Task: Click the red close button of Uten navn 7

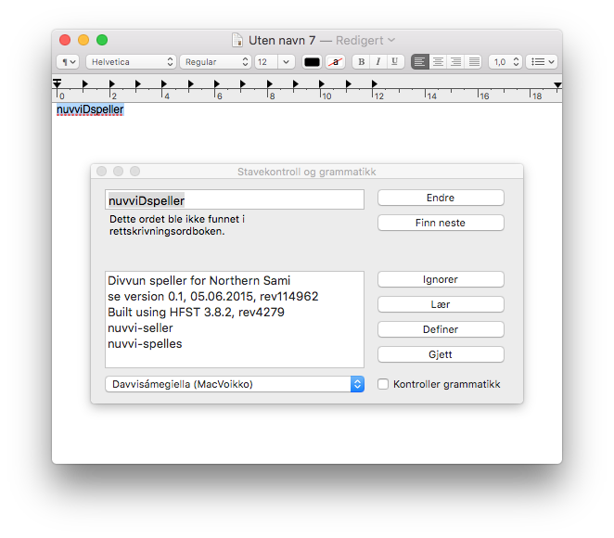Action: (x=65, y=40)
